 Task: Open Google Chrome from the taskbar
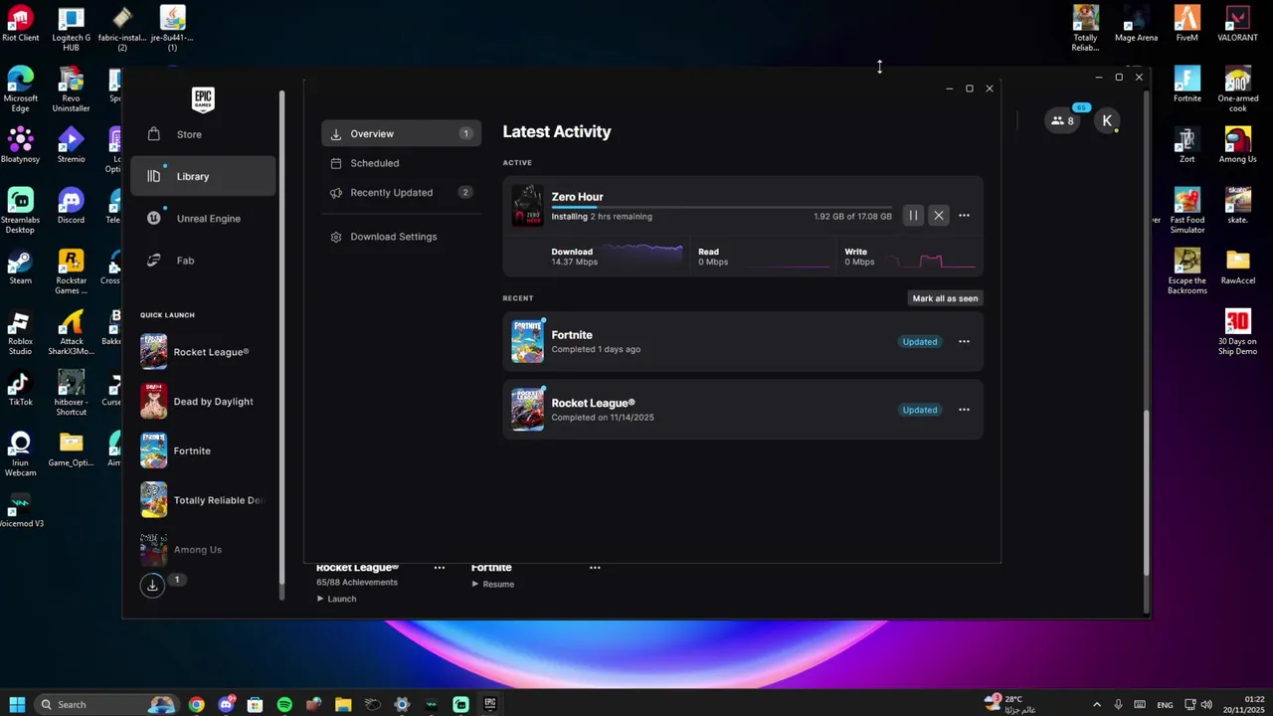click(x=197, y=704)
